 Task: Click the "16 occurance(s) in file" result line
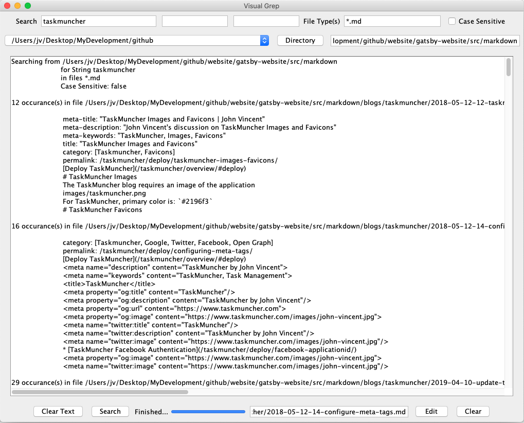pyautogui.click(x=258, y=226)
